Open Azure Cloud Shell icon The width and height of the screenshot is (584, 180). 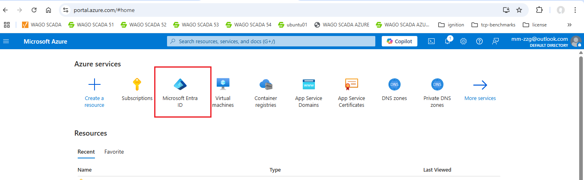pos(431,41)
